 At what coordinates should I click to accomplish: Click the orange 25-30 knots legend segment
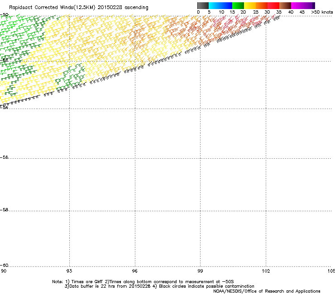click(262, 5)
